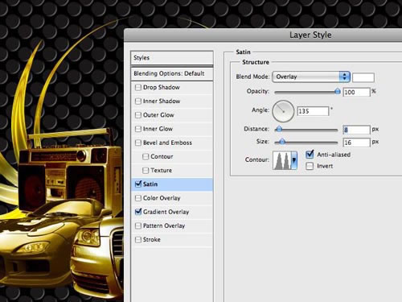Click the Distance slider handle
This screenshot has width=402, height=302.
pos(279,130)
